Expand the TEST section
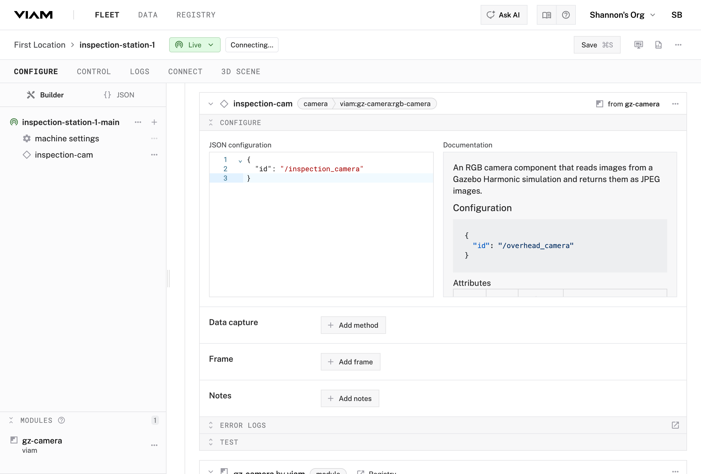The height and width of the screenshot is (474, 701). (229, 442)
